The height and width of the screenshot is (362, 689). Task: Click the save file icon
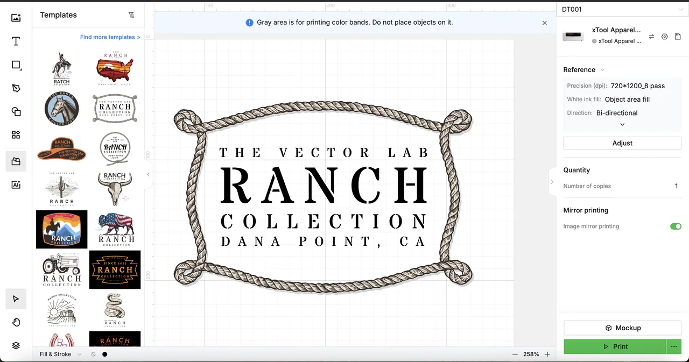(678, 37)
